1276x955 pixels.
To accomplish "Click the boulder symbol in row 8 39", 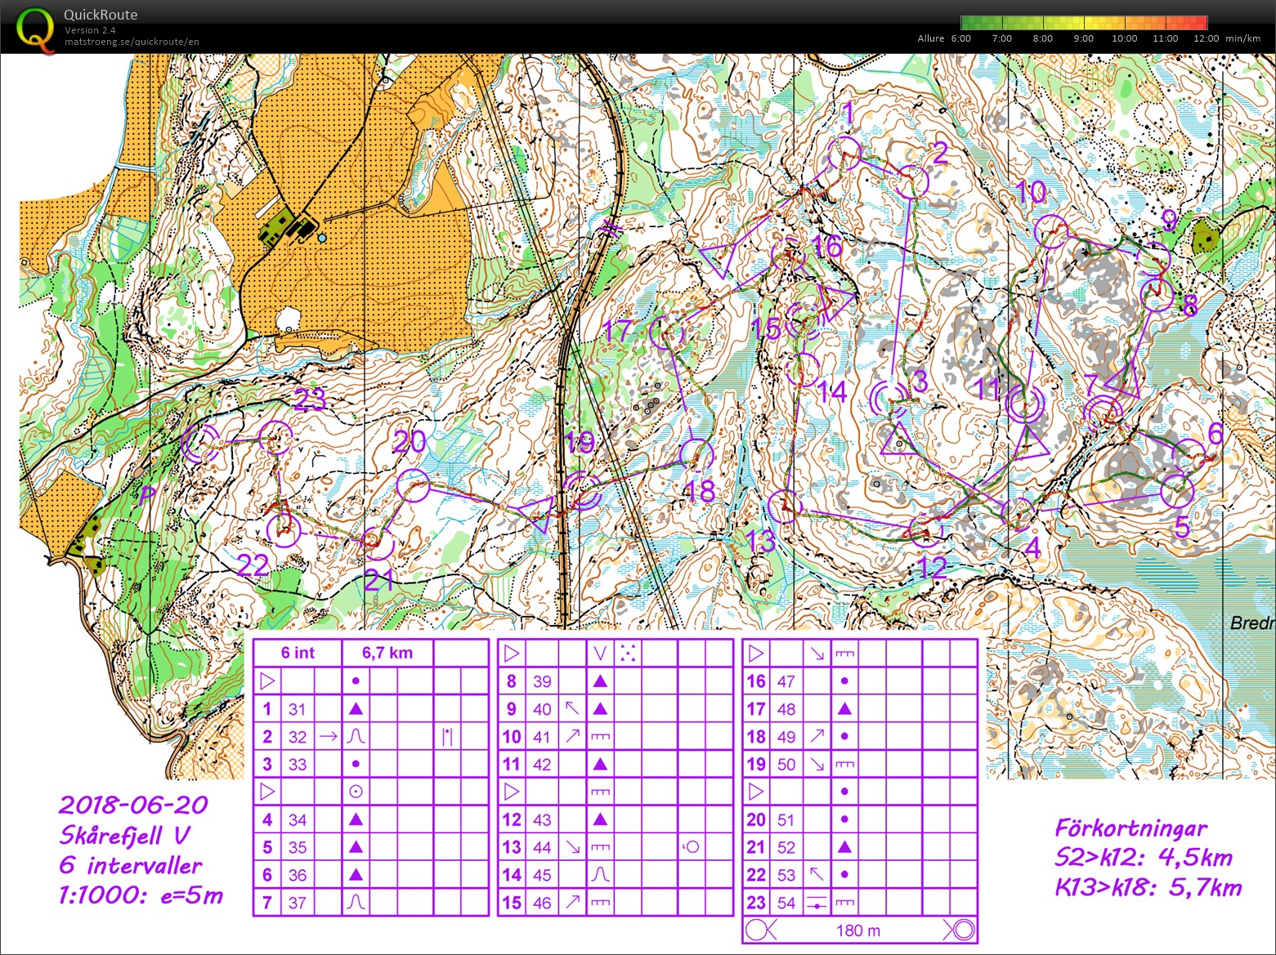I will (600, 681).
